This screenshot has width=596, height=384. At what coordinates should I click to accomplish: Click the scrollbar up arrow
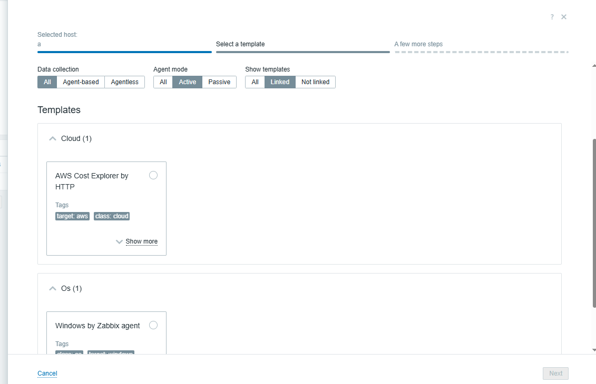point(594,66)
